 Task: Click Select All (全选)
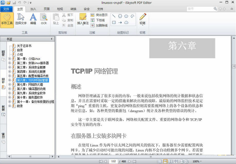click(x=68, y=25)
